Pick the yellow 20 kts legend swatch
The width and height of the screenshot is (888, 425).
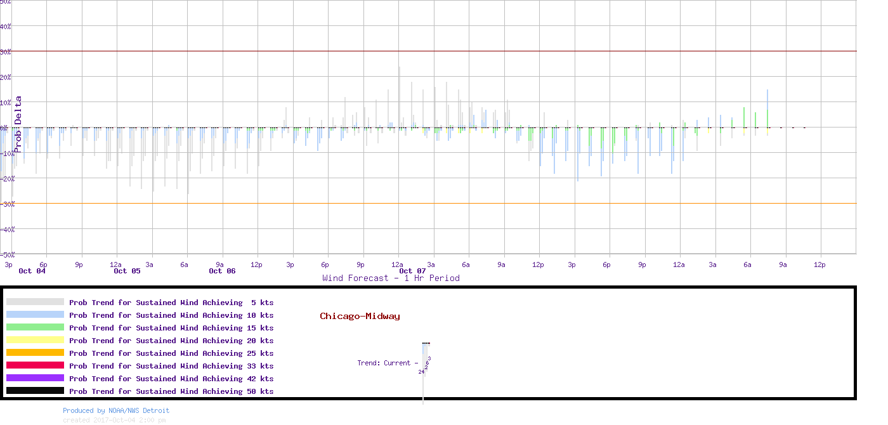tap(35, 340)
